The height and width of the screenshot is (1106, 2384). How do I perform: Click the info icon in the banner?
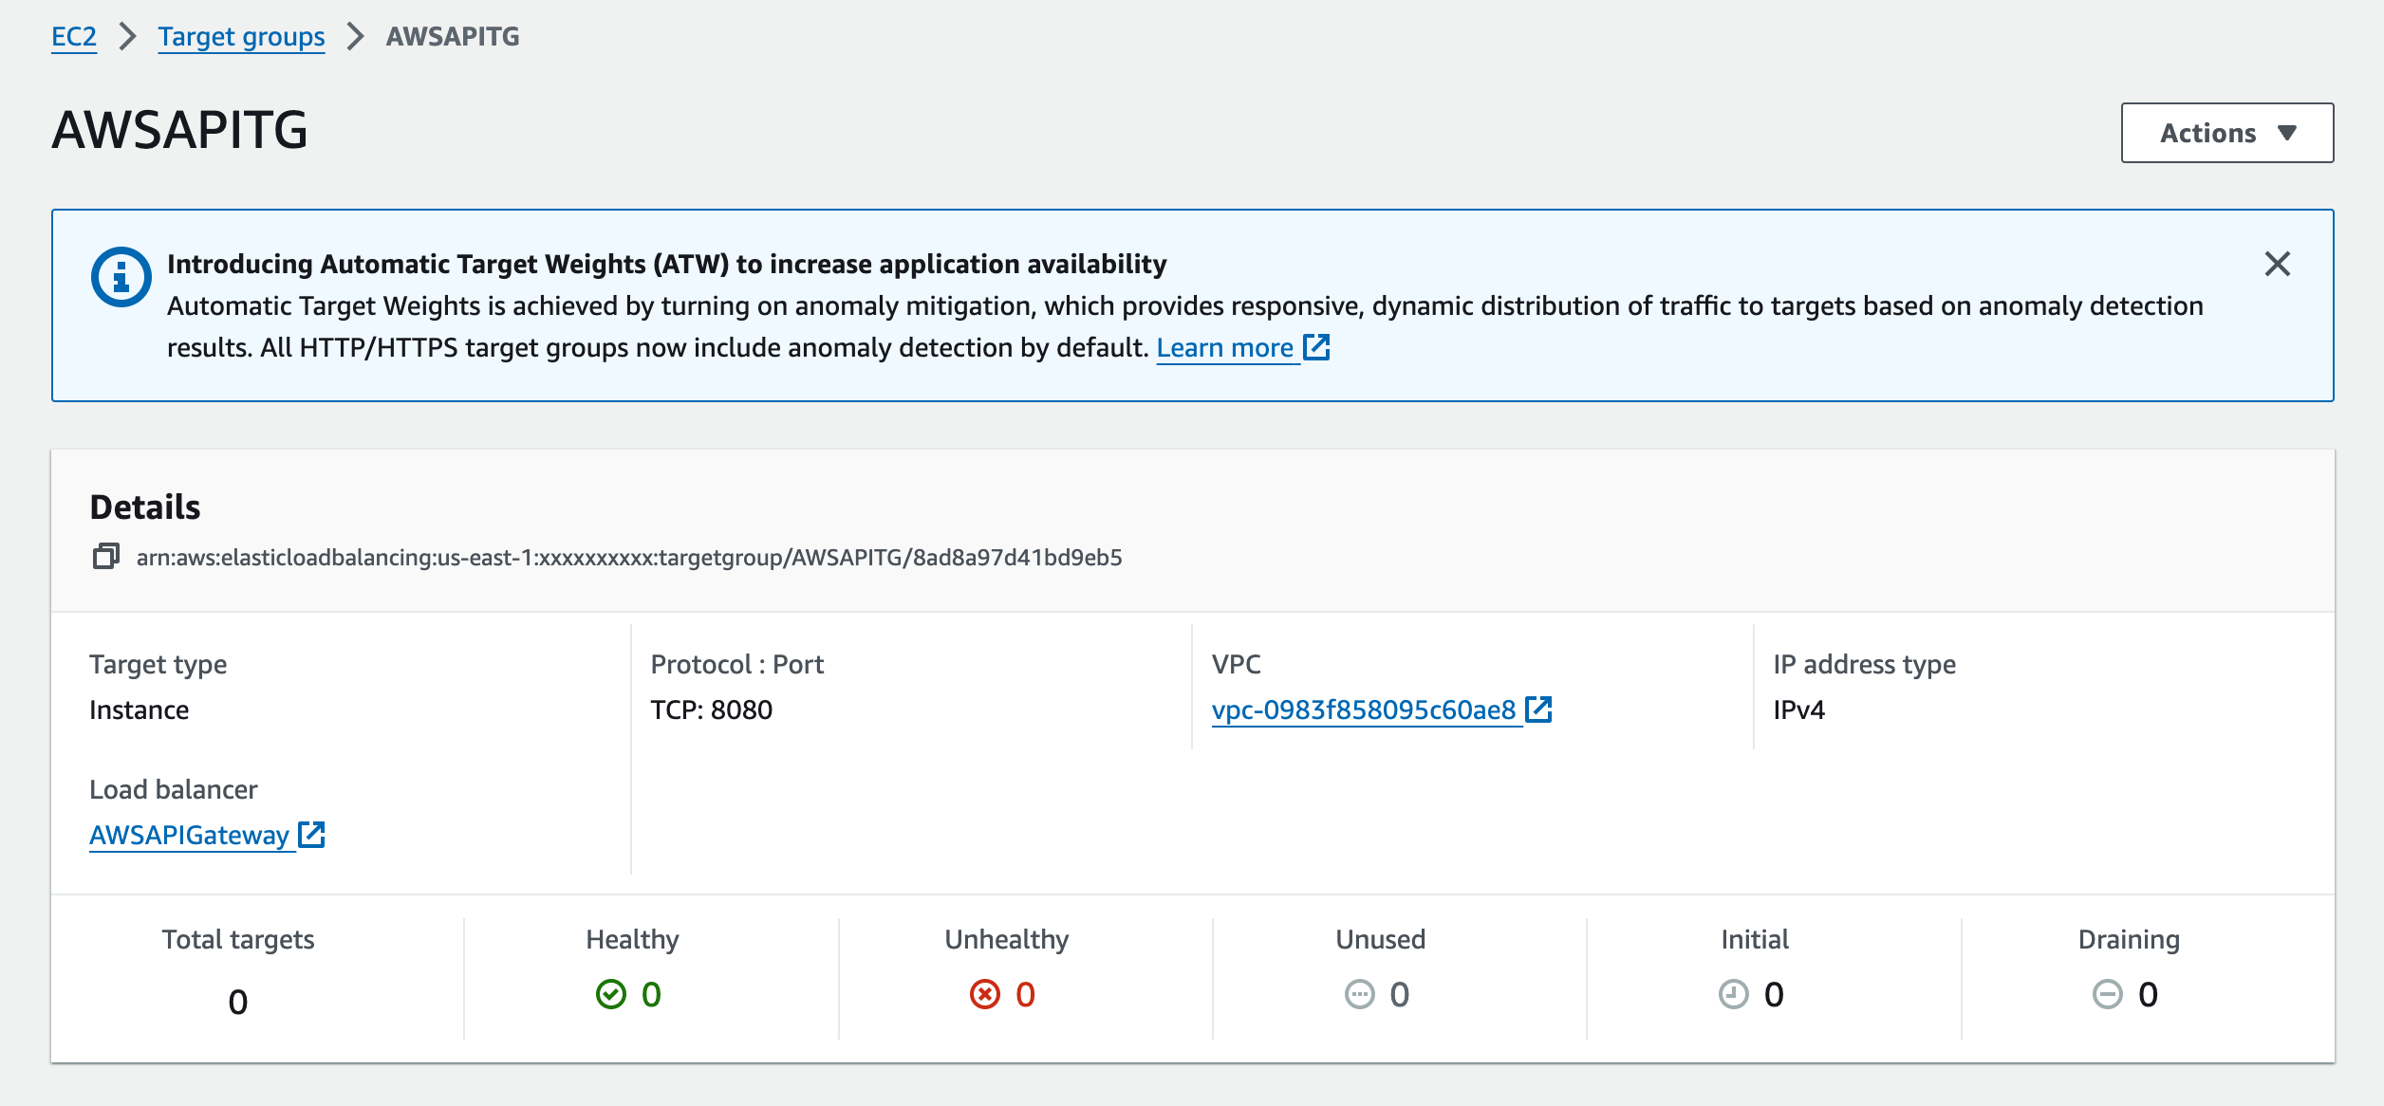(121, 277)
